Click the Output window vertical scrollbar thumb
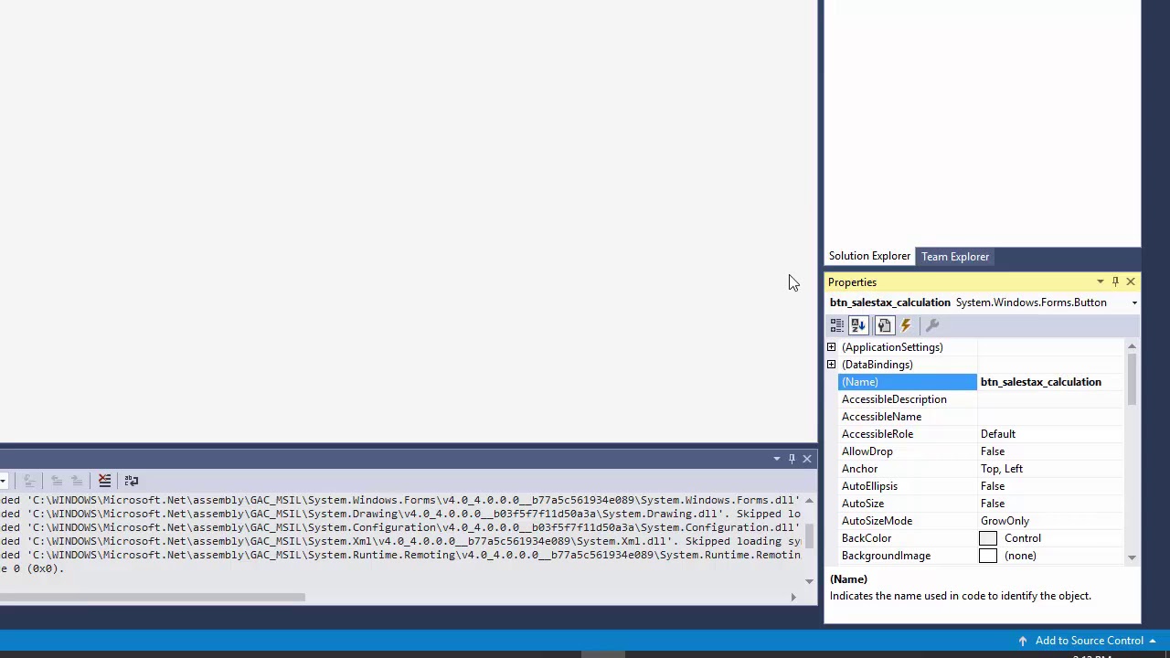This screenshot has height=658, width=1170. tap(809, 536)
